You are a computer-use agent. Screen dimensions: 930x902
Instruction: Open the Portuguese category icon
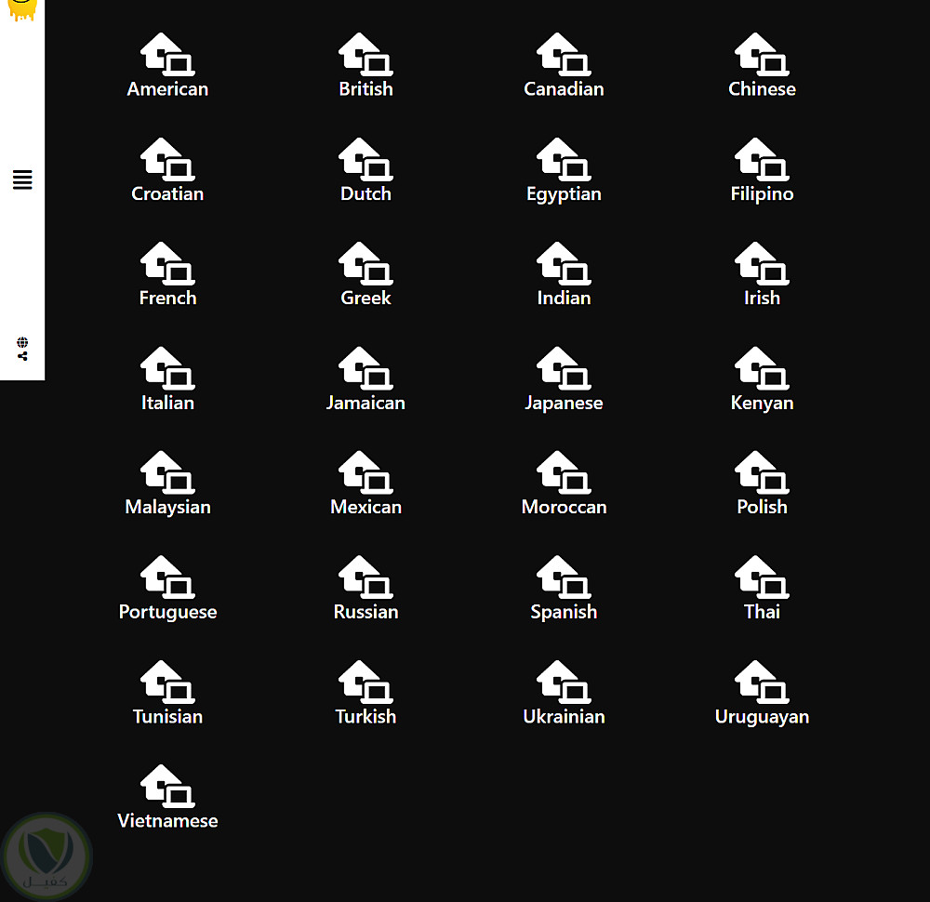point(167,577)
